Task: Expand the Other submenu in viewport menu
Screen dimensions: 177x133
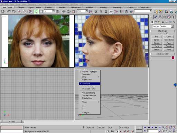Action: pos(90,77)
